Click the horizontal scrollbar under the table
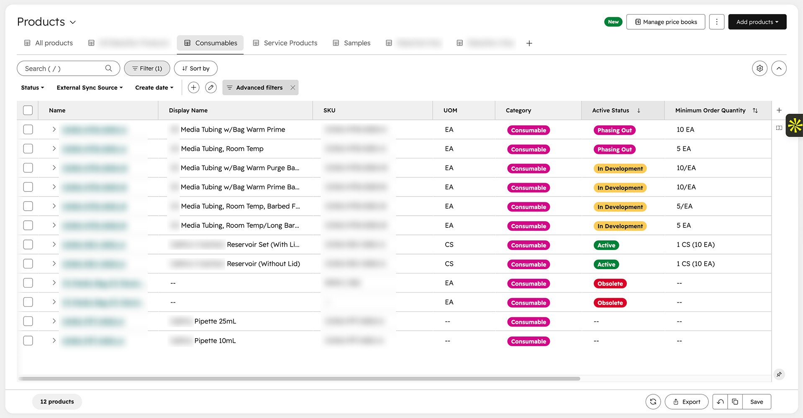803x418 pixels. (x=299, y=379)
